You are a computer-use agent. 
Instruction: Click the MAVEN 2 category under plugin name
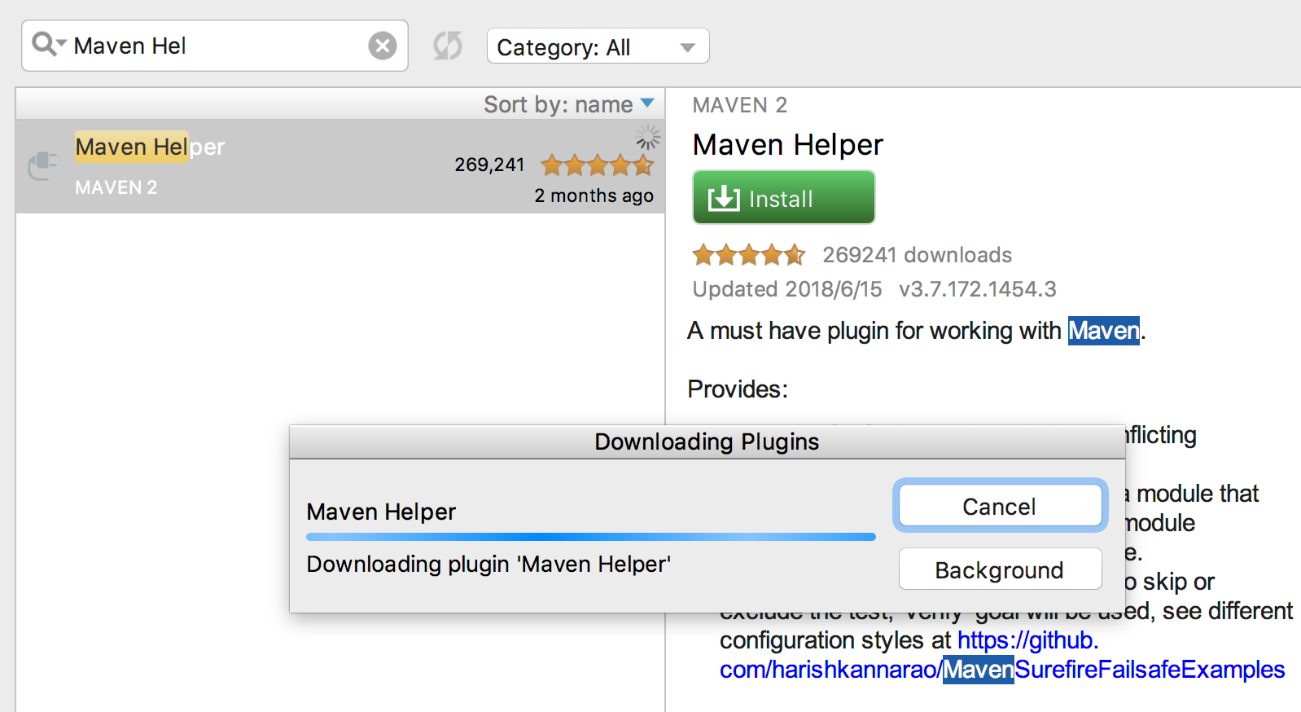pos(116,187)
